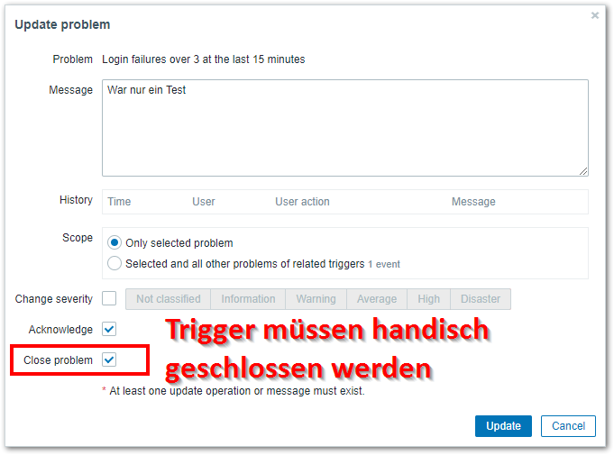Enable the Change severity checkbox
The width and height of the screenshot is (614, 455).
tap(109, 298)
